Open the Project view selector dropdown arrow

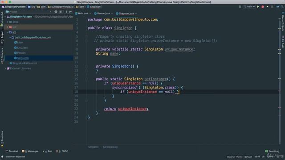click(50, 12)
